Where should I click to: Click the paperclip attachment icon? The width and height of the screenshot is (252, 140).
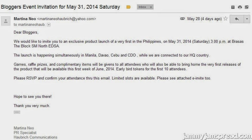pyautogui.click(x=182, y=19)
